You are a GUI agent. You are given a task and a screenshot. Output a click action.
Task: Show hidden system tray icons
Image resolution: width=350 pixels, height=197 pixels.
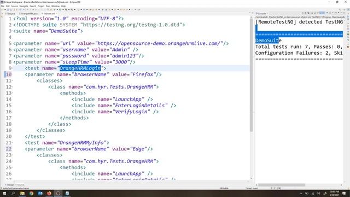point(301,193)
